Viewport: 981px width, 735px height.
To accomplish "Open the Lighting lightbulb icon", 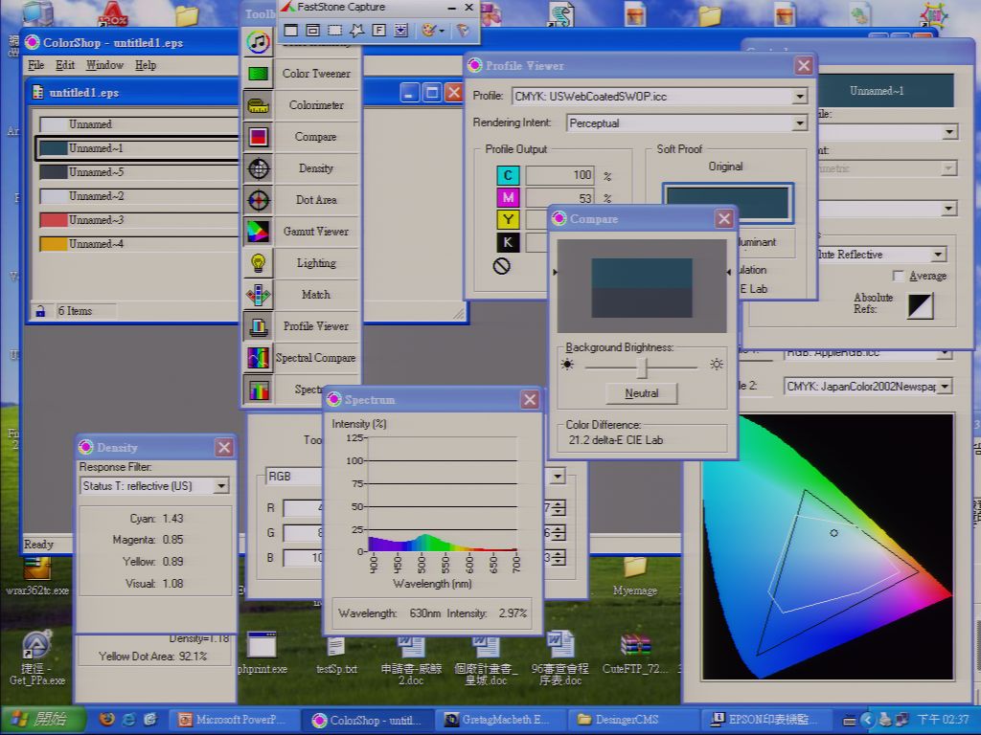I will (x=259, y=263).
